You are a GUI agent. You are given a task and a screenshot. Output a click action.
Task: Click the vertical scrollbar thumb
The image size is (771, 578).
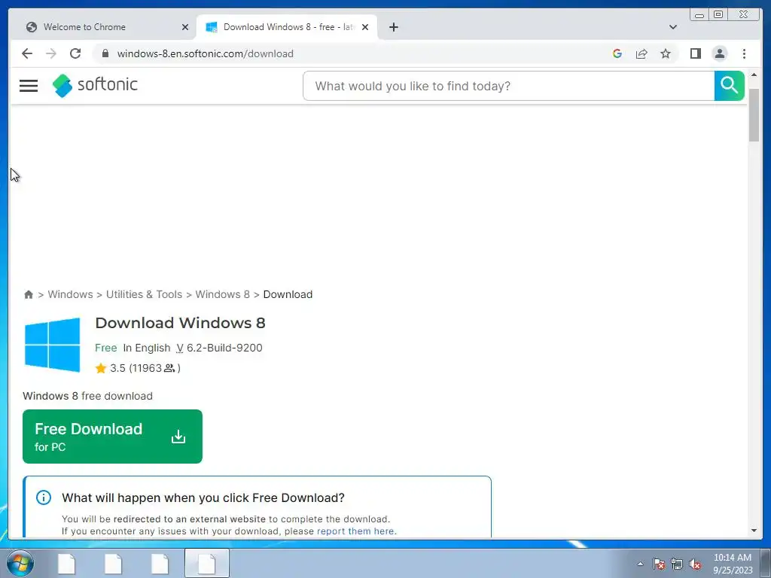click(754, 115)
